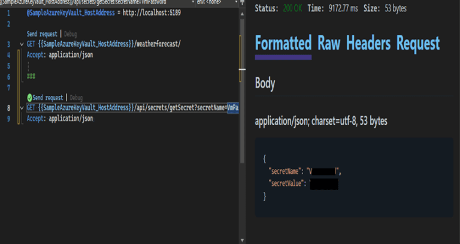Collapse the getSecret GET request block
This screenshot has width=460, height=244.
(22, 108)
